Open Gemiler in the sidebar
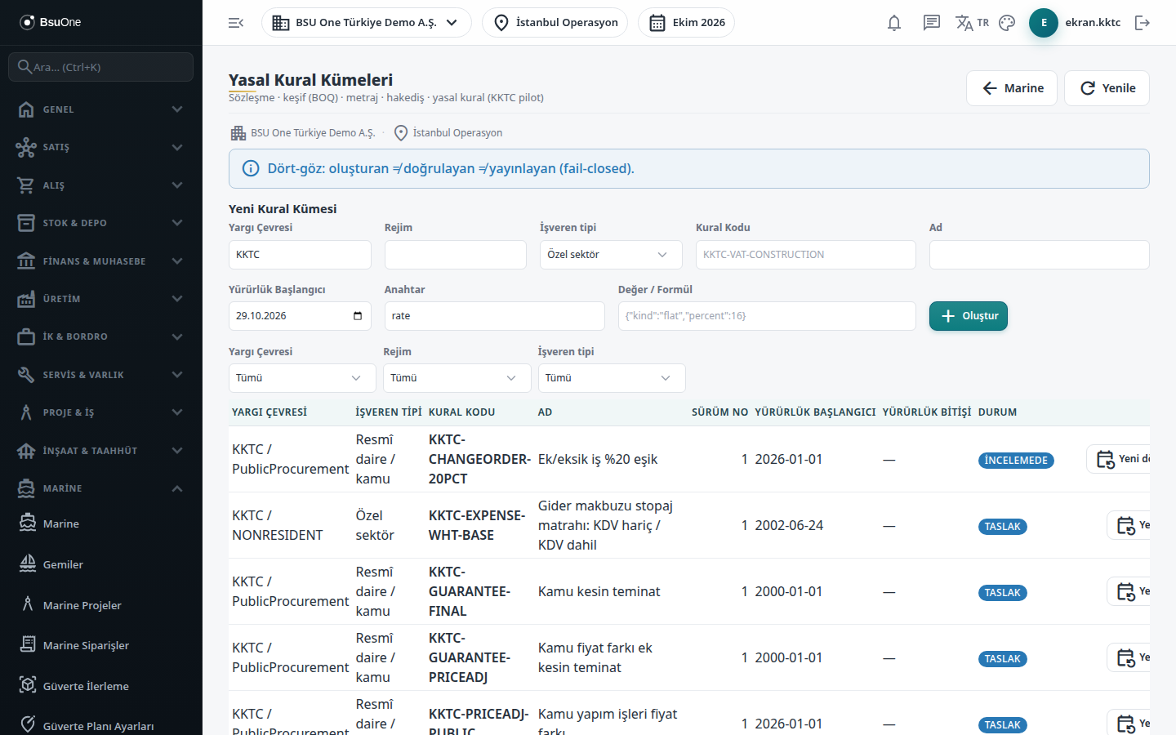Image resolution: width=1176 pixels, height=735 pixels. click(101, 564)
